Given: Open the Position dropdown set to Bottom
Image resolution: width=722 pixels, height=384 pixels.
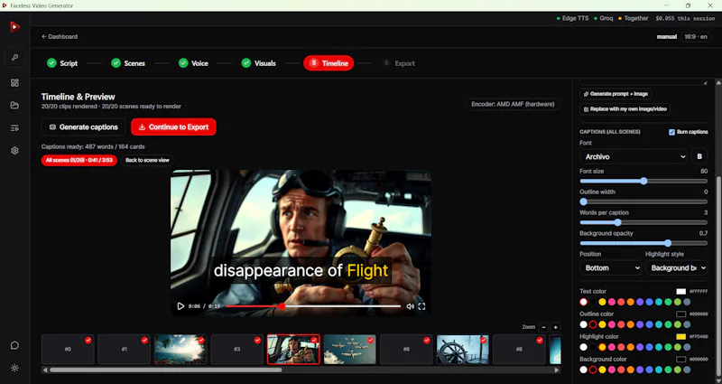Looking at the screenshot, I should click(x=611, y=267).
